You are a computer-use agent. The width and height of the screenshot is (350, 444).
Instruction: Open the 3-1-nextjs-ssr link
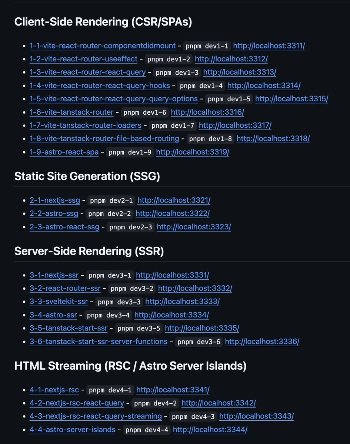pos(54,275)
